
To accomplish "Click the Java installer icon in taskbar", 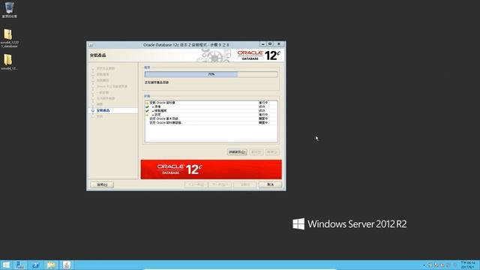I will point(67,265).
